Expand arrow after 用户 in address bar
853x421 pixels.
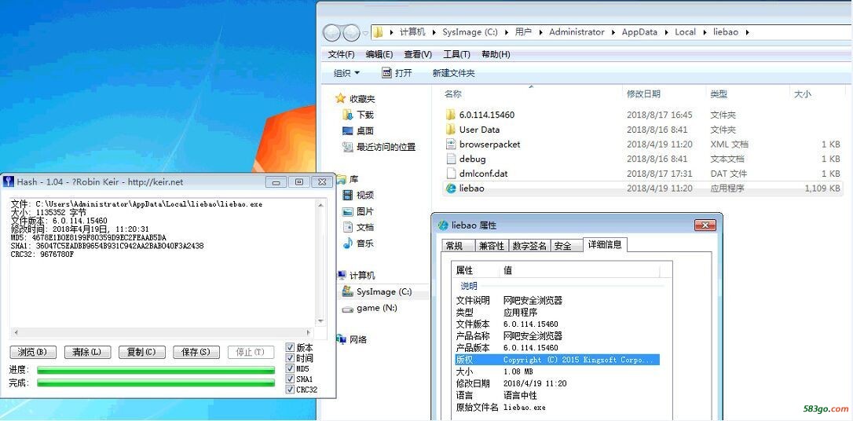(x=540, y=32)
